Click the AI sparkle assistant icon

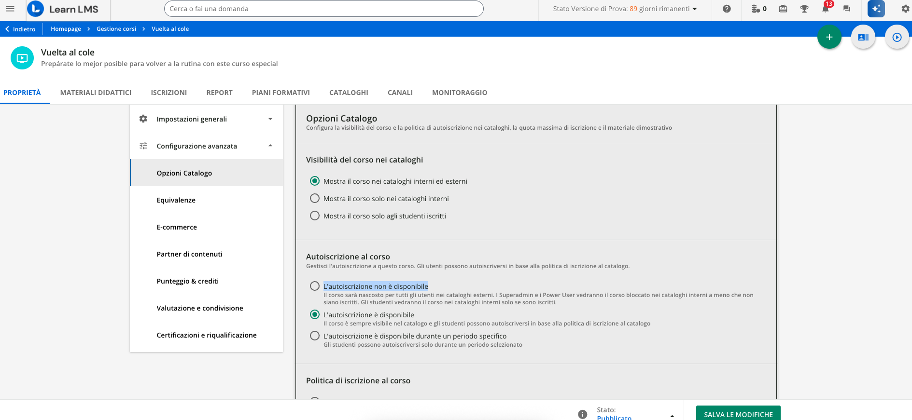tap(876, 9)
